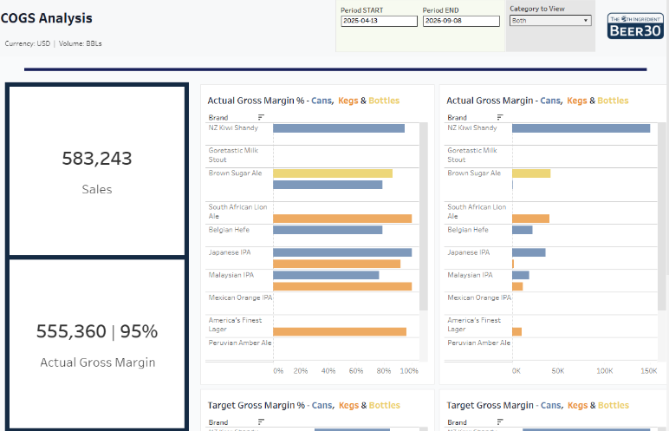Sort Brand in Target Gross Margin chart
Viewport: 669px width, 431px height.
coord(500,422)
